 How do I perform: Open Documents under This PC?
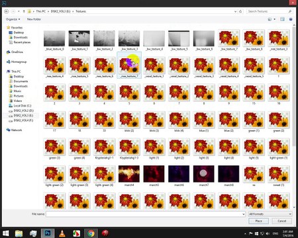point(19,81)
